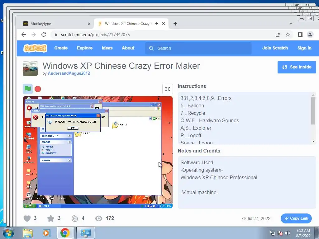Screen dimensions: 319x239
Task: Click Join Scratch
Action: click(275, 48)
